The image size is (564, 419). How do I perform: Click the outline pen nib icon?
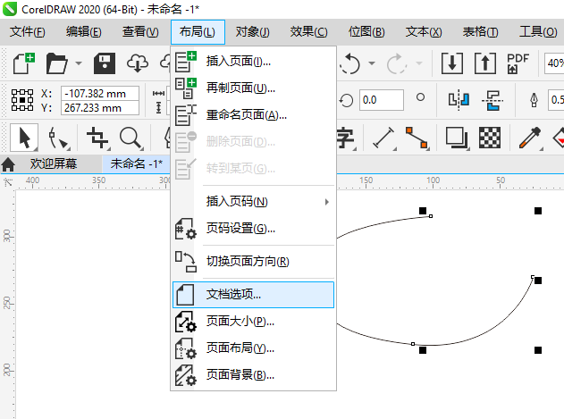click(535, 100)
